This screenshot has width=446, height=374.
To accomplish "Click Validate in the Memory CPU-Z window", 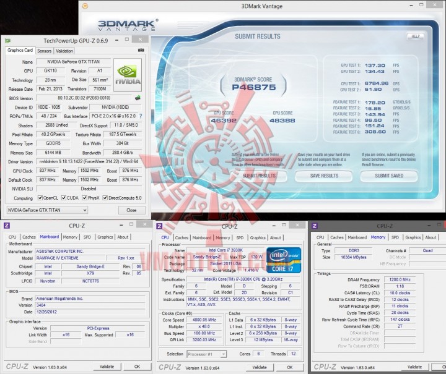I will (x=414, y=367).
